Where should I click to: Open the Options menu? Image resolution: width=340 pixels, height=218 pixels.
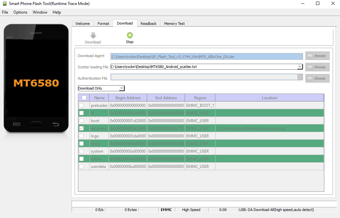tap(20, 12)
